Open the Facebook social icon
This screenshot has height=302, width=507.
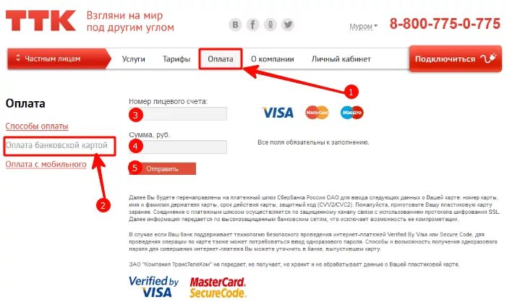pos(253,25)
